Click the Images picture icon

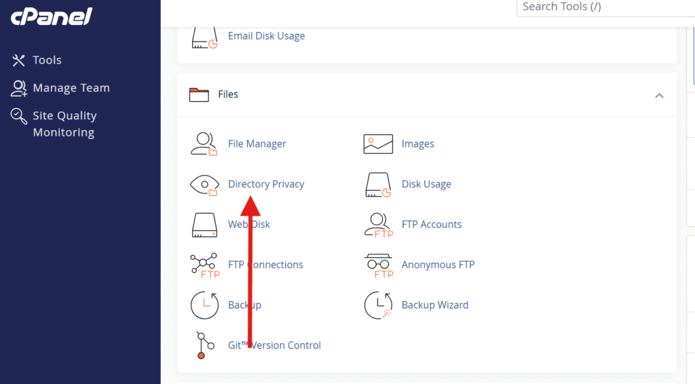378,144
